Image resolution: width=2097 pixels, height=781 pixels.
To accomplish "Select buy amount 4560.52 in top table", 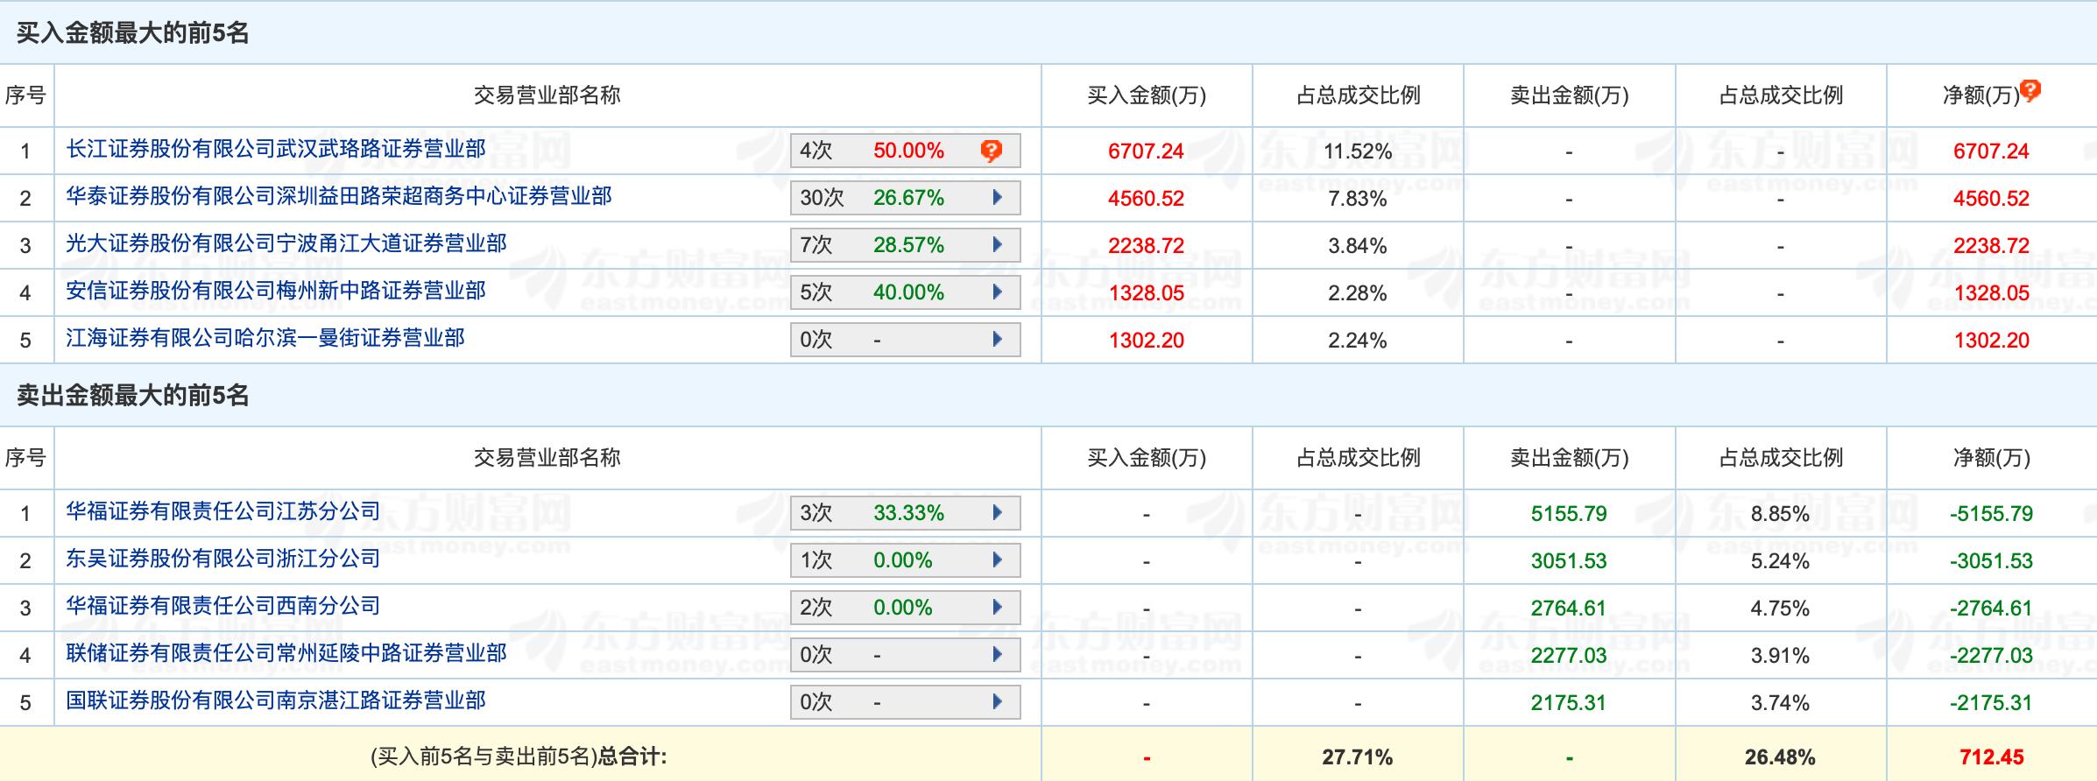I will click(1146, 199).
